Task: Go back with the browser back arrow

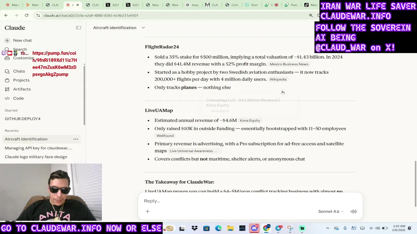Action: pos(6,15)
